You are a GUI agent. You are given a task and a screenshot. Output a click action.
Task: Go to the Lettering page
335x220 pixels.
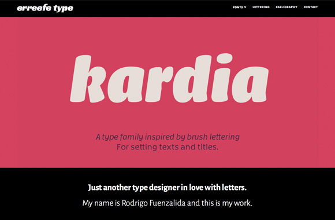261,7
